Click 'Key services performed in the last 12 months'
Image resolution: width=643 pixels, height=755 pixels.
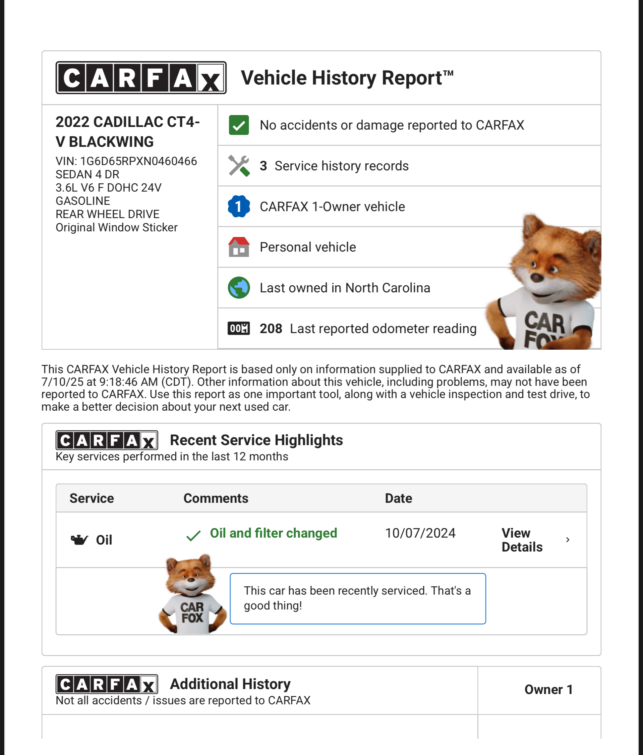(x=172, y=457)
